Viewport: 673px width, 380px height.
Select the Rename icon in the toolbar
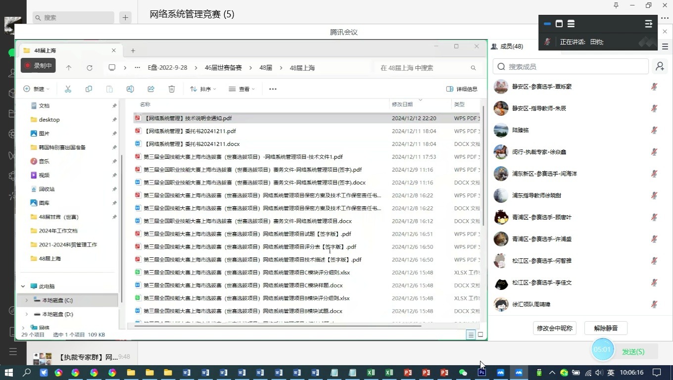coord(130,89)
